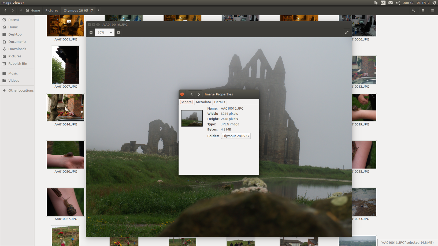This screenshot has height=246, width=438.
Task: Open Other Locations in the sidebar
Action: coord(17,90)
